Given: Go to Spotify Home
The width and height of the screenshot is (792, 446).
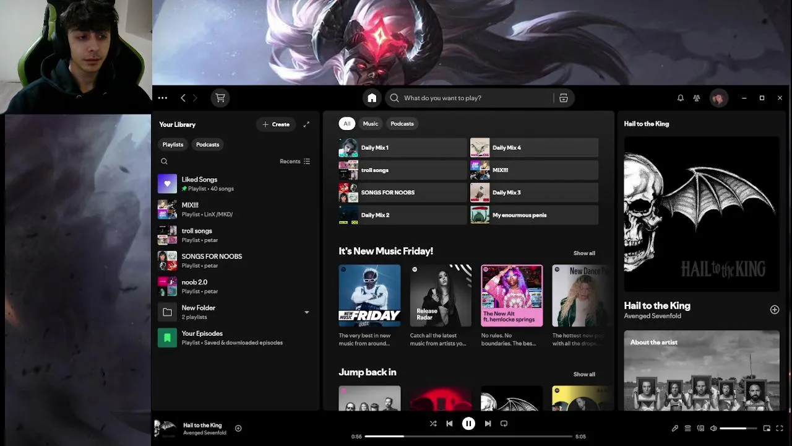Looking at the screenshot, I should tap(372, 98).
